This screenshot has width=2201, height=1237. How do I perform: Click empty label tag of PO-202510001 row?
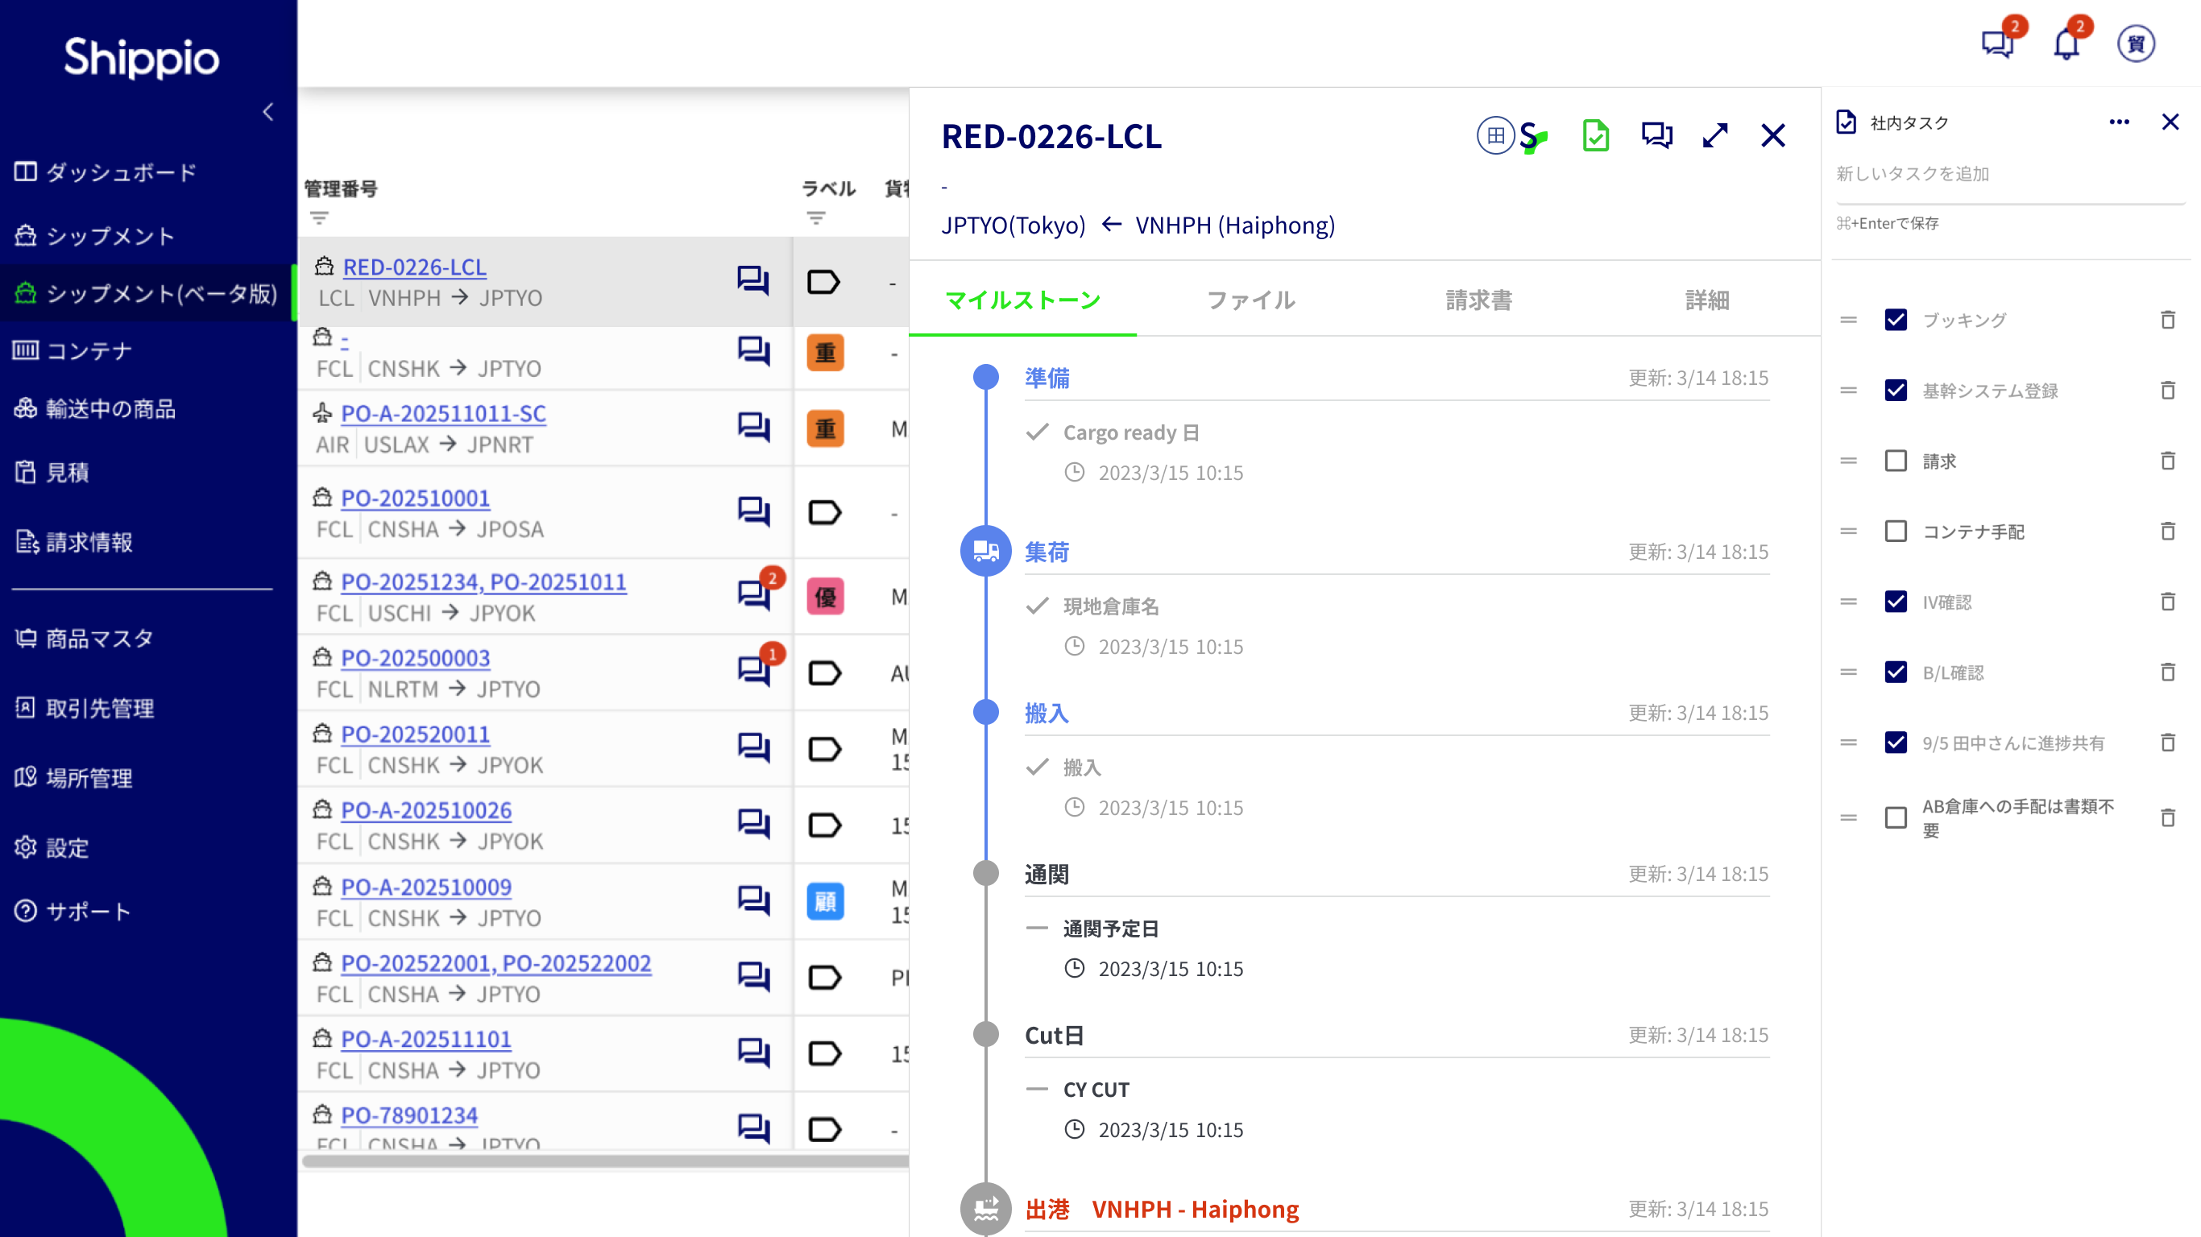pyautogui.click(x=823, y=512)
